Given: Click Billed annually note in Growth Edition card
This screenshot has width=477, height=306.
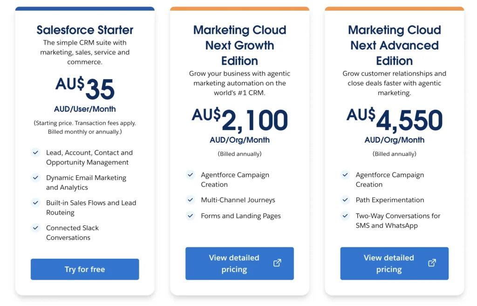Looking at the screenshot, I should point(240,154).
